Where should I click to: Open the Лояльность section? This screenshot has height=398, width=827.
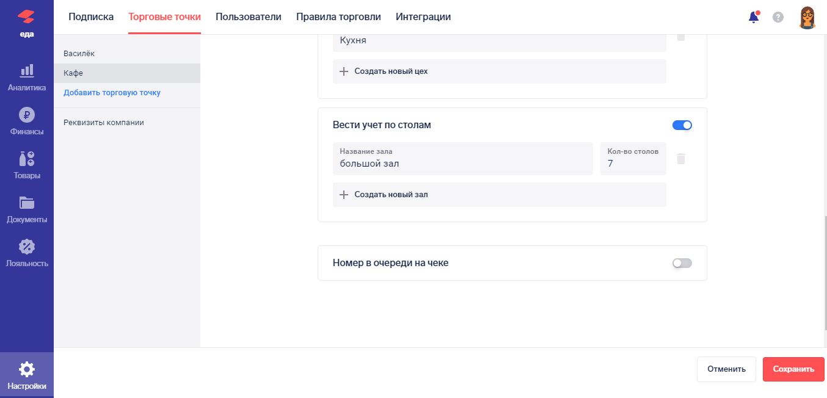tap(27, 253)
